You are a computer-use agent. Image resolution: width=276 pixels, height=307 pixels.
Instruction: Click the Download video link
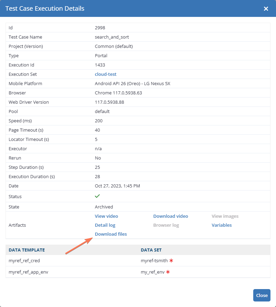click(x=170, y=216)
